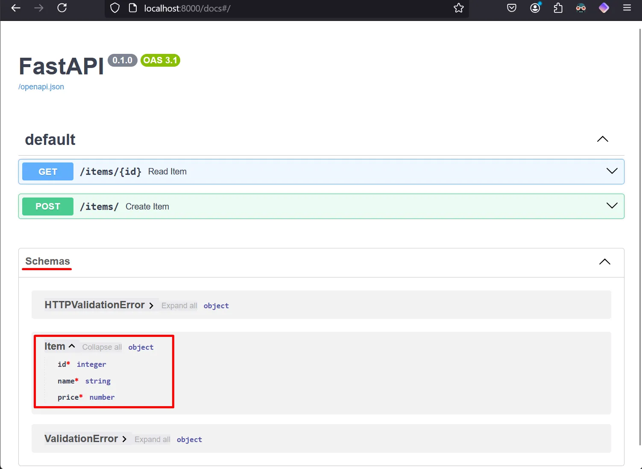The height and width of the screenshot is (469, 642).
Task: Collapse the default section chevron
Action: (x=602, y=139)
